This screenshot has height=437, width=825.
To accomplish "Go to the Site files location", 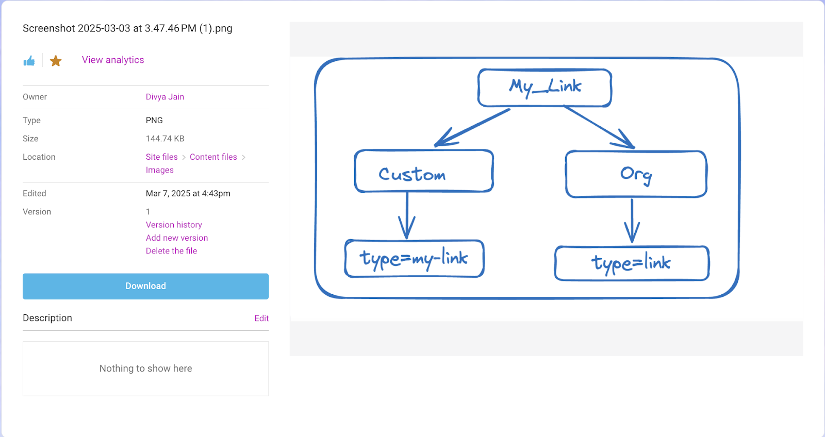I will click(x=161, y=157).
